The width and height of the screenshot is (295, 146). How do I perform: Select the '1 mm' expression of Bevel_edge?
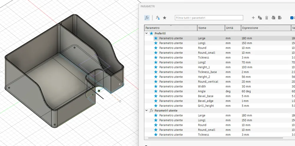(245, 101)
